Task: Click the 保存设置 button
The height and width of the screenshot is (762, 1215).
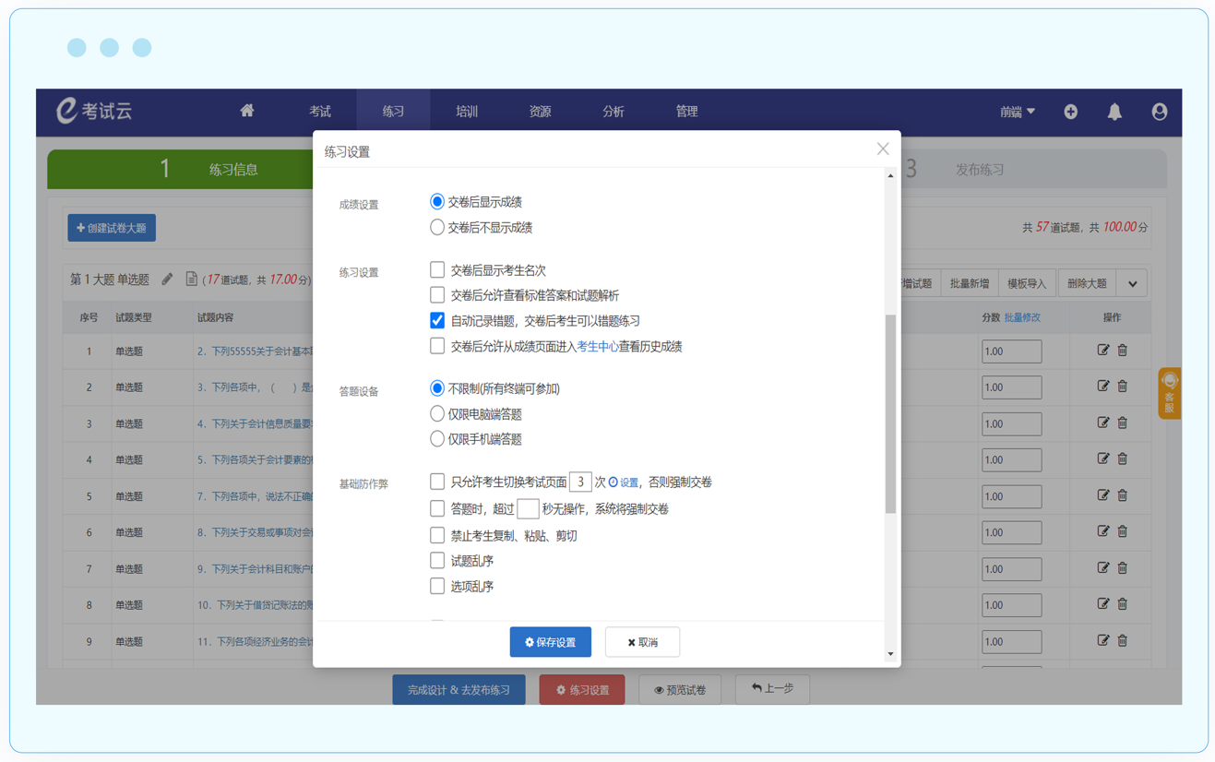Action: (x=550, y=642)
